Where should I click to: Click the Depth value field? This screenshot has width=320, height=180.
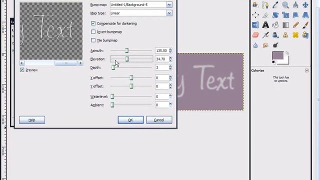pyautogui.click(x=161, y=67)
